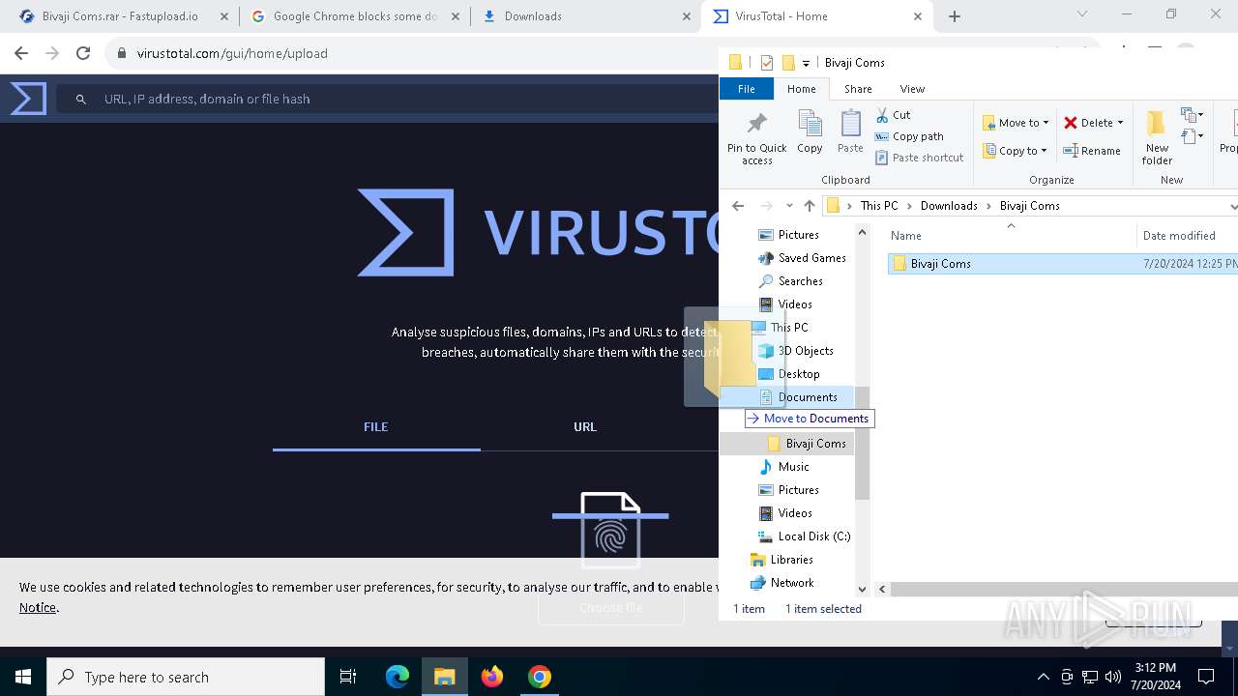
Task: Open Quick Access Toolbar customize arrow
Action: tap(806, 63)
